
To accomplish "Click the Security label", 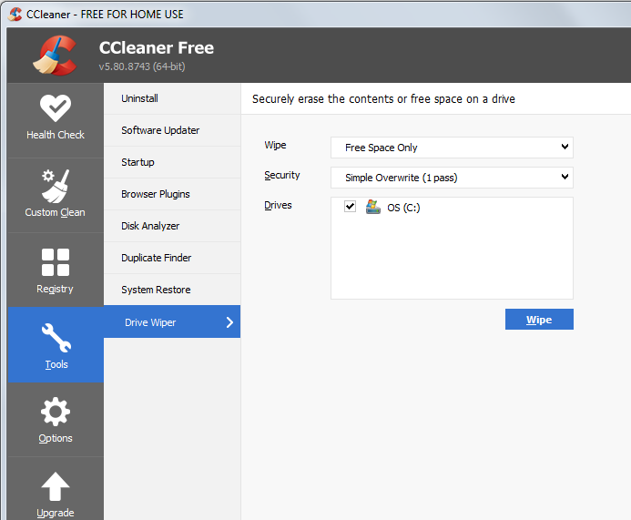I will [281, 176].
